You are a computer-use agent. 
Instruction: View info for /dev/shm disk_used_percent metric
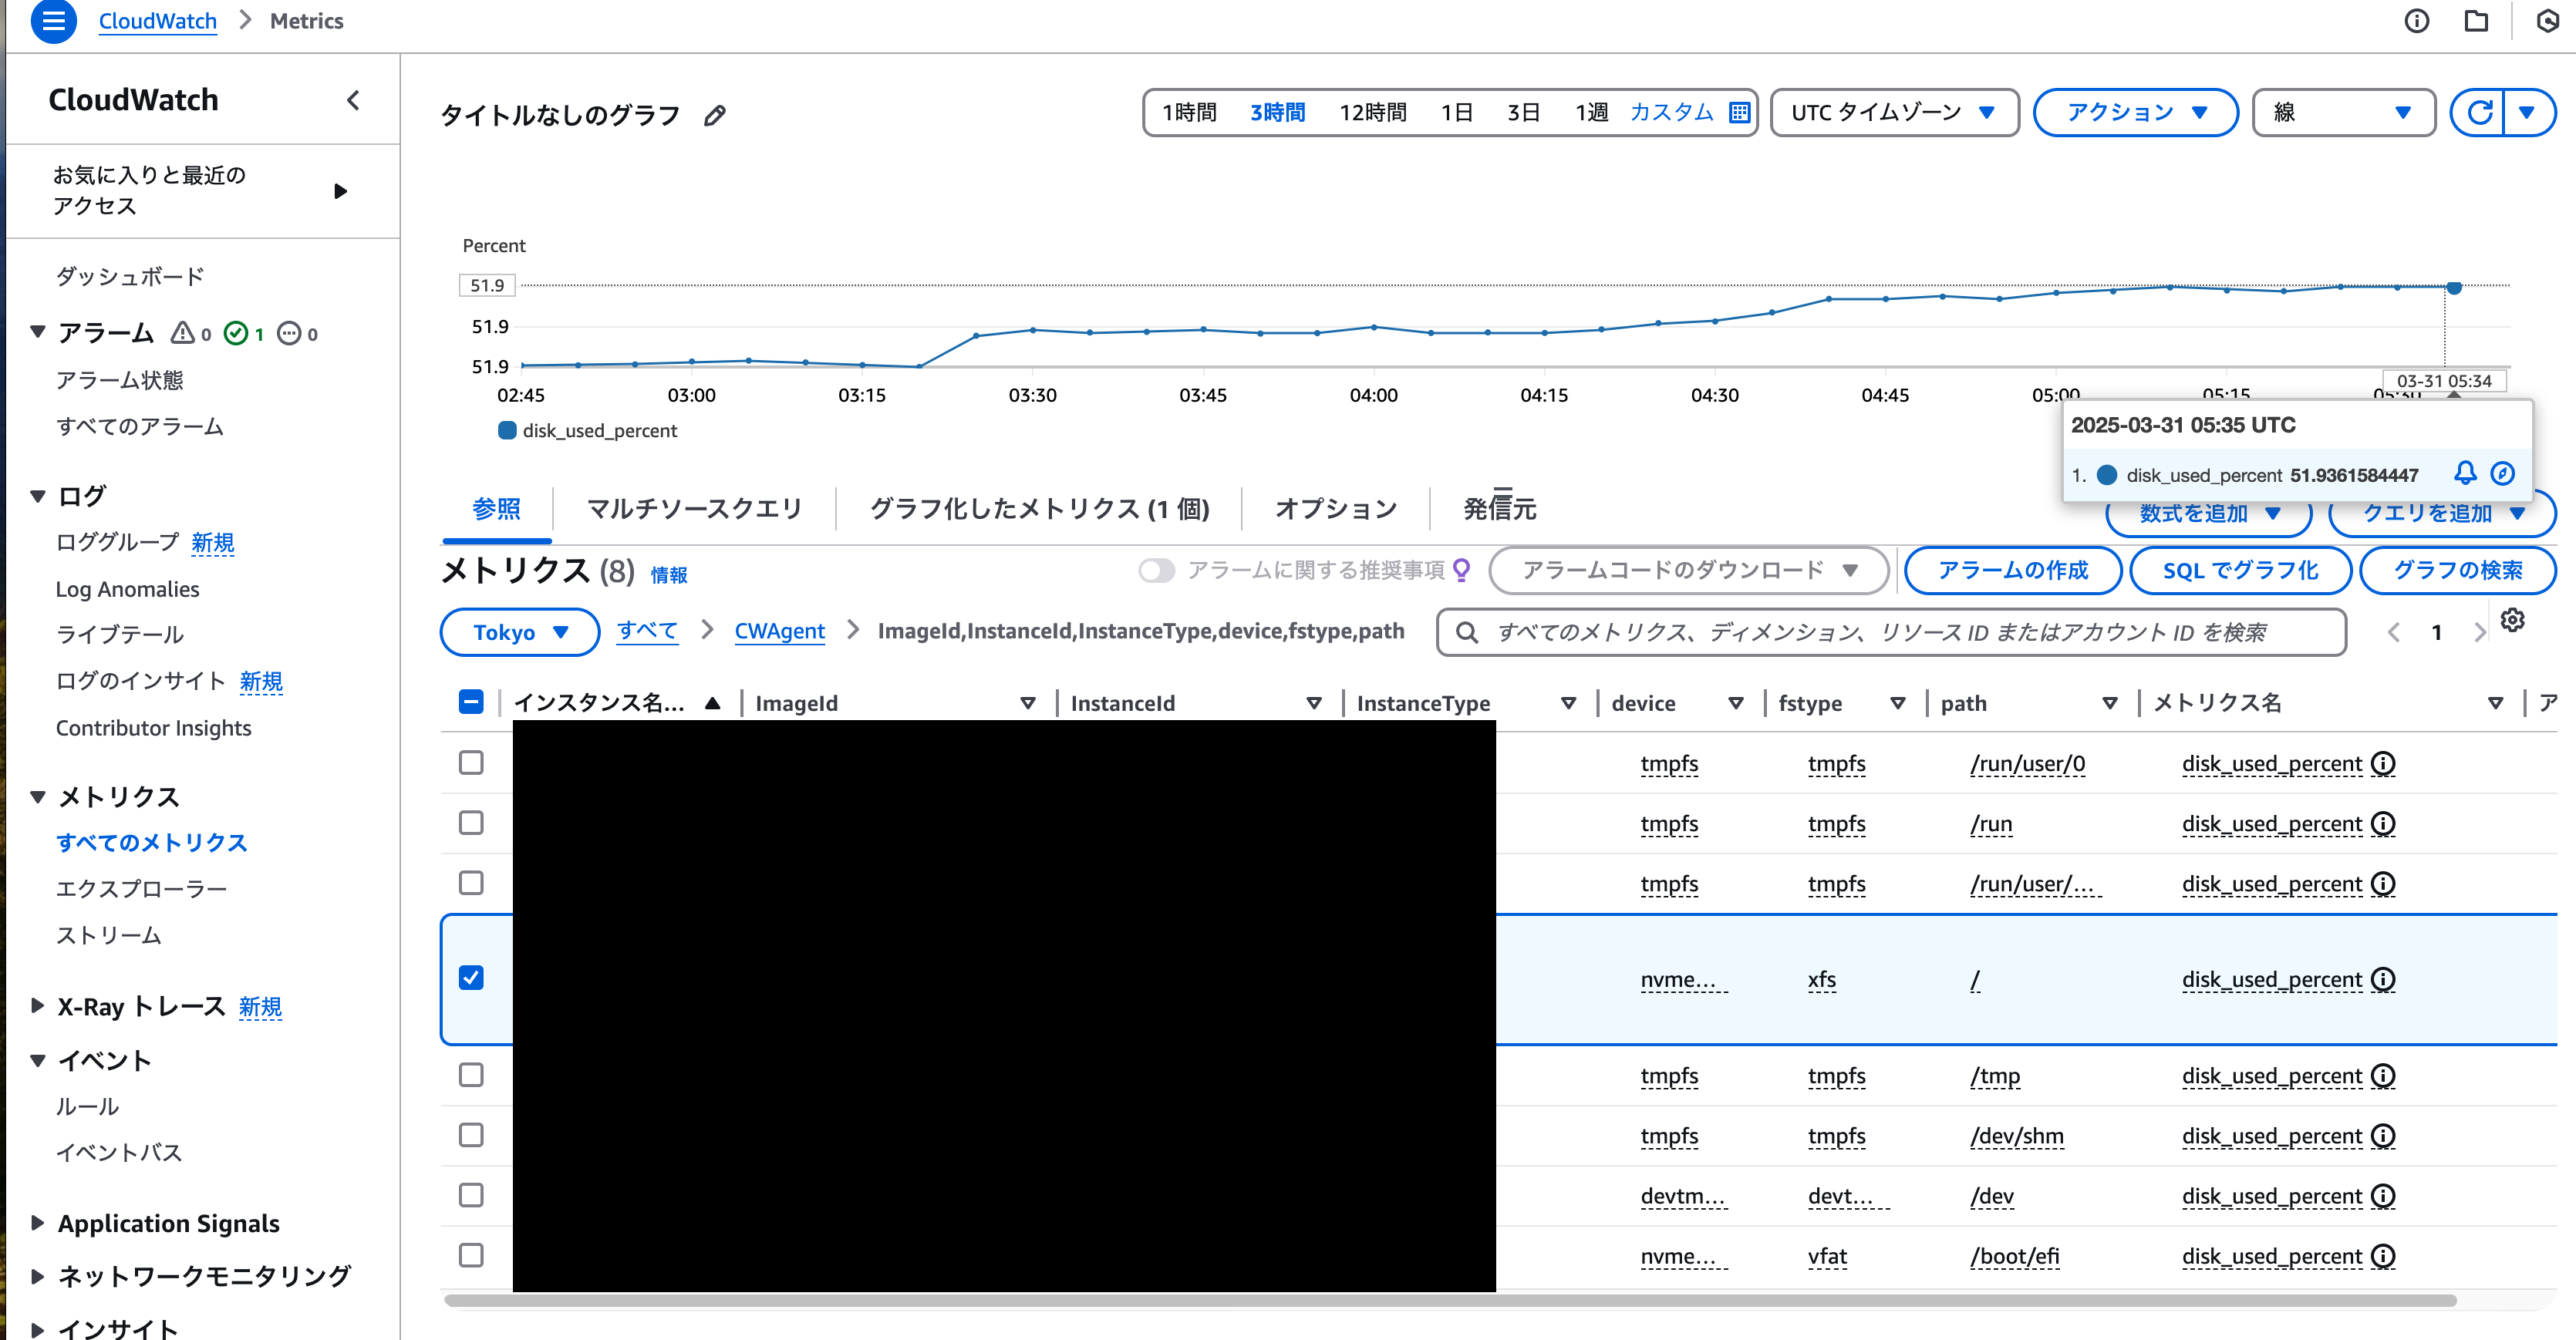tap(2384, 1136)
